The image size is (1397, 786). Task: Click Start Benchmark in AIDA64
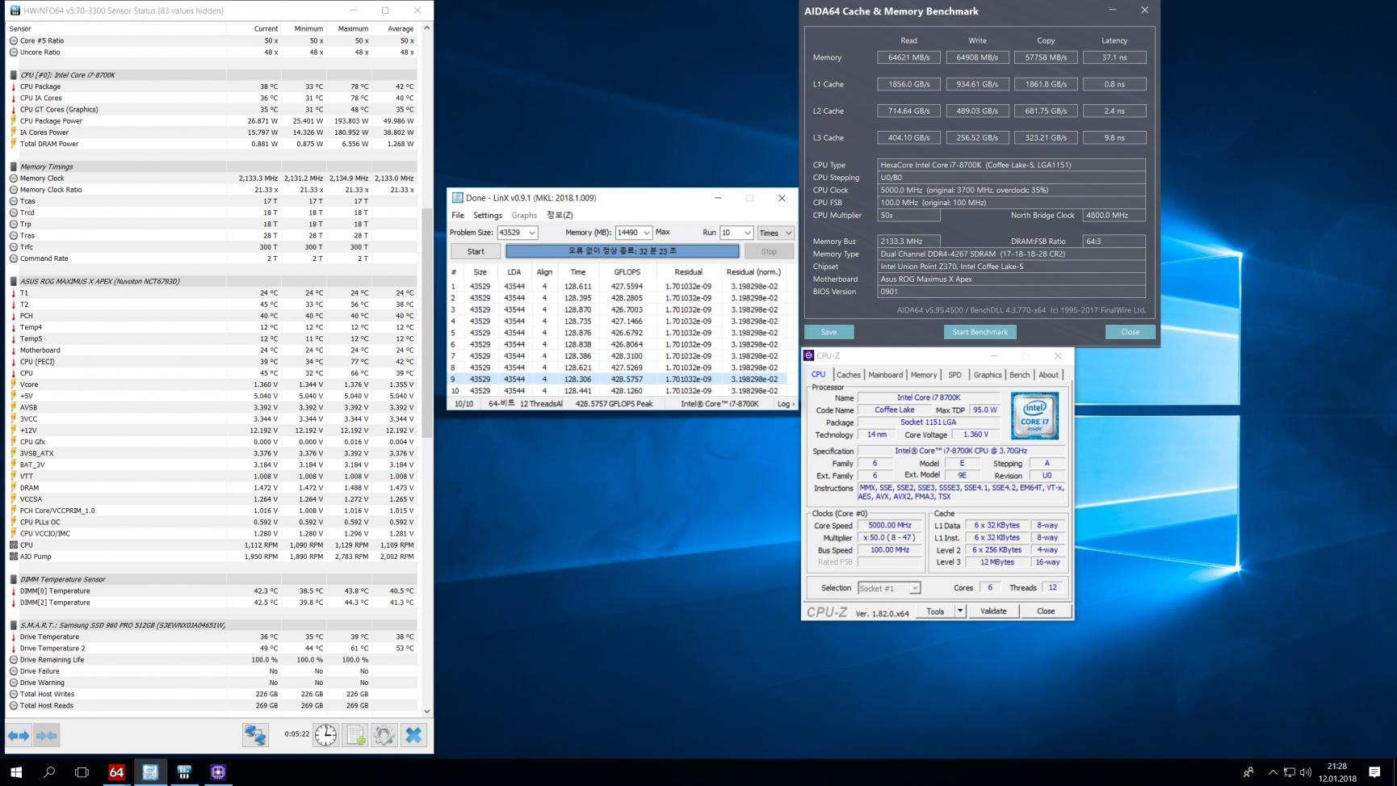pyautogui.click(x=980, y=332)
